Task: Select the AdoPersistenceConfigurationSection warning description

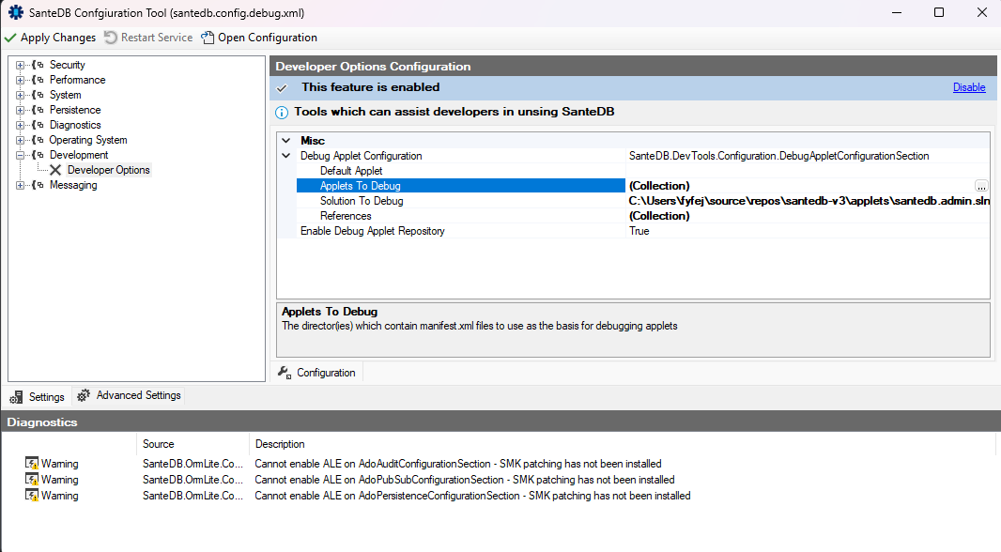Action: point(472,496)
